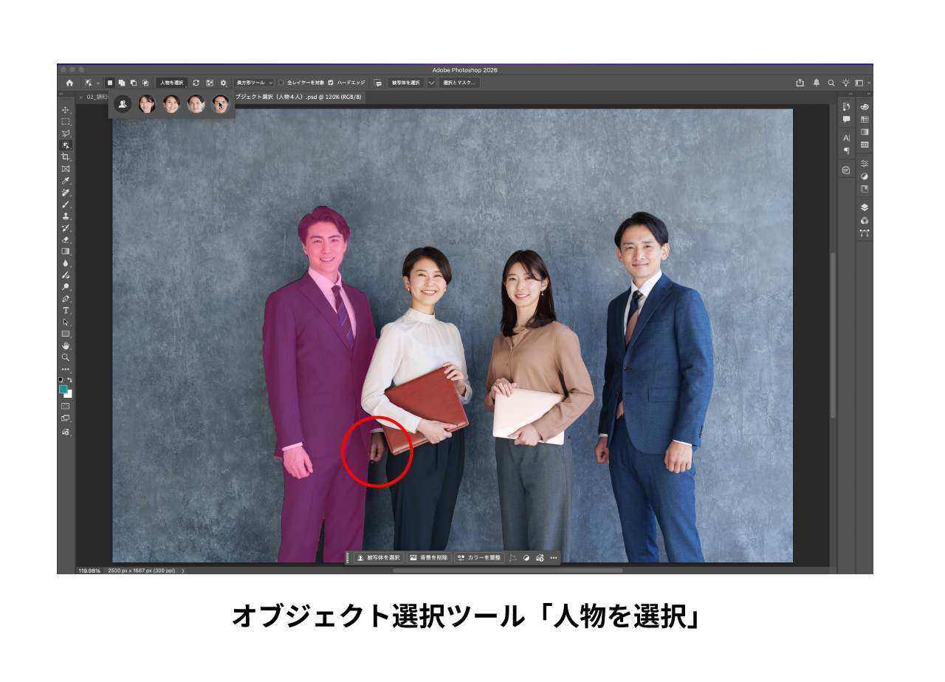Enable the 全レイヤーを対象 checkbox
The width and height of the screenshot is (945, 682).
(x=281, y=83)
